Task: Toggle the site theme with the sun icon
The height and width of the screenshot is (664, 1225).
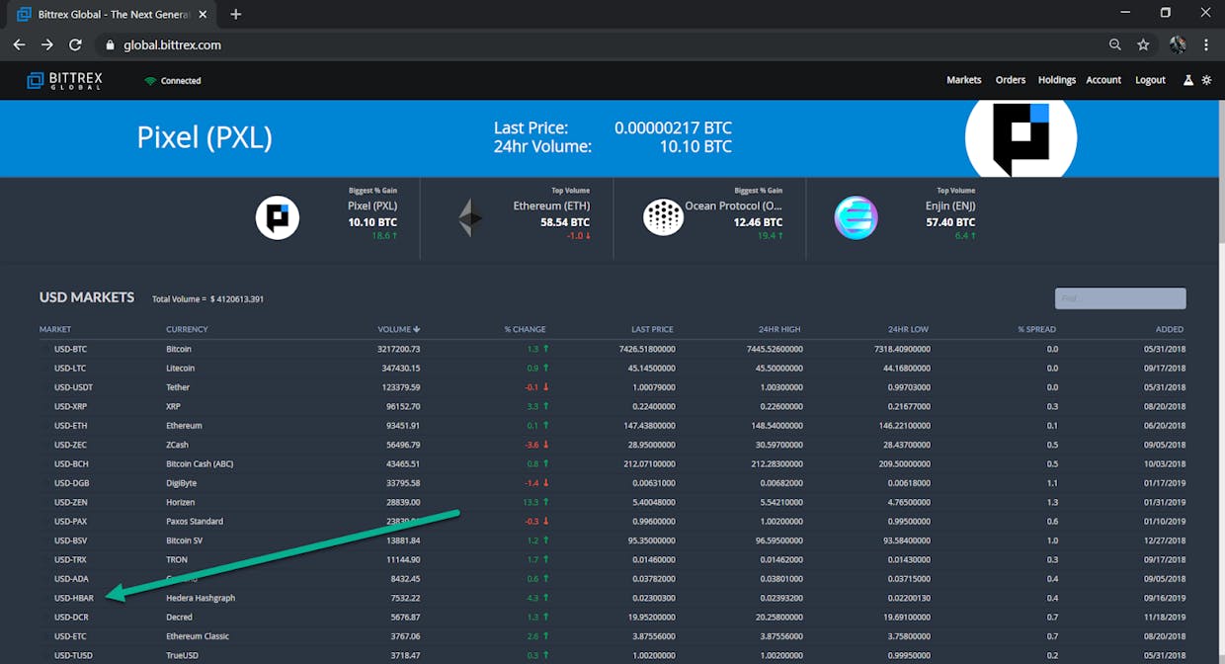Action: [x=1206, y=80]
